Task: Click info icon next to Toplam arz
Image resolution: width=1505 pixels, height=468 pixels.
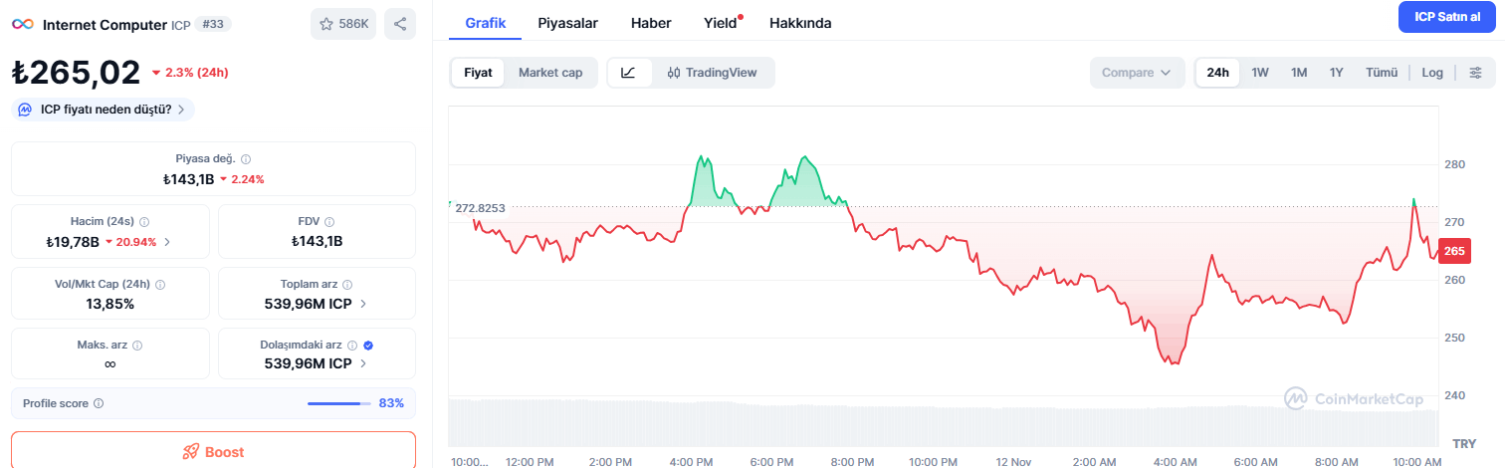Action: pyautogui.click(x=347, y=285)
